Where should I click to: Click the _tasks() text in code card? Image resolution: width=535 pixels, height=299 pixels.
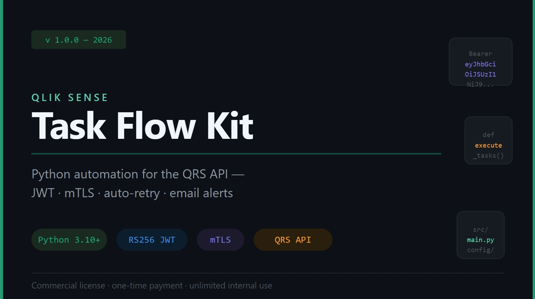coord(488,156)
